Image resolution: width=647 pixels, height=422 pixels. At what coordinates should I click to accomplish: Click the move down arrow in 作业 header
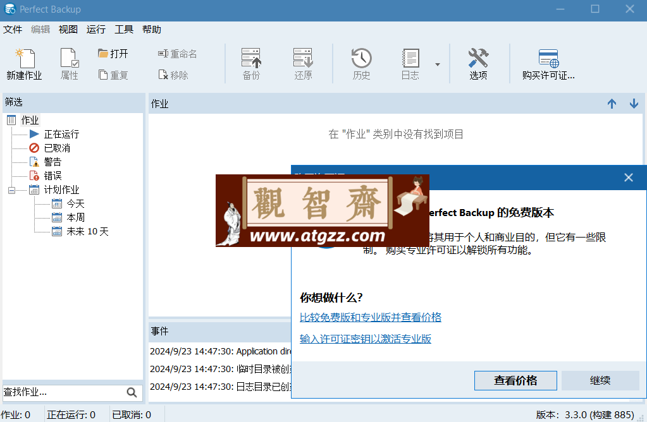point(634,104)
